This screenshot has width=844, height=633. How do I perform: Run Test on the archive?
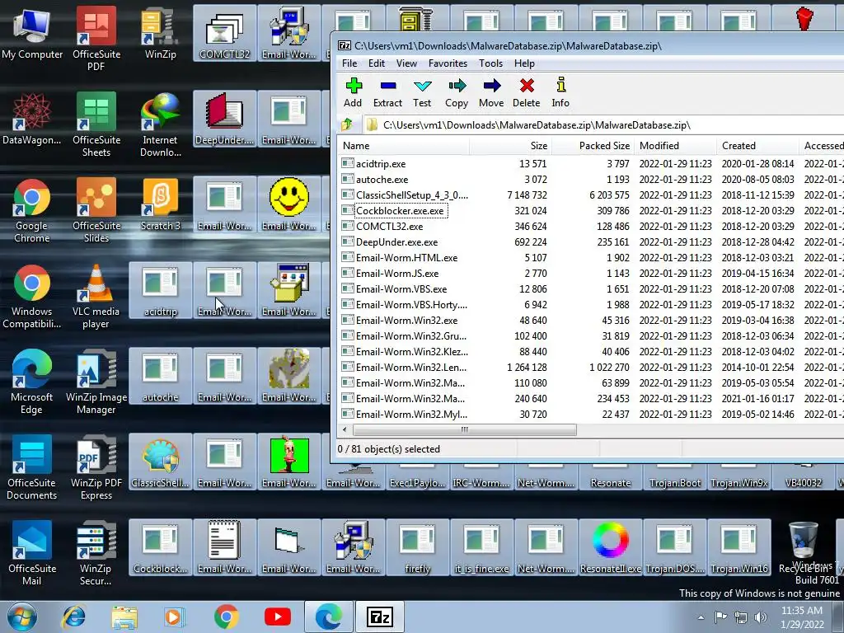click(x=422, y=92)
